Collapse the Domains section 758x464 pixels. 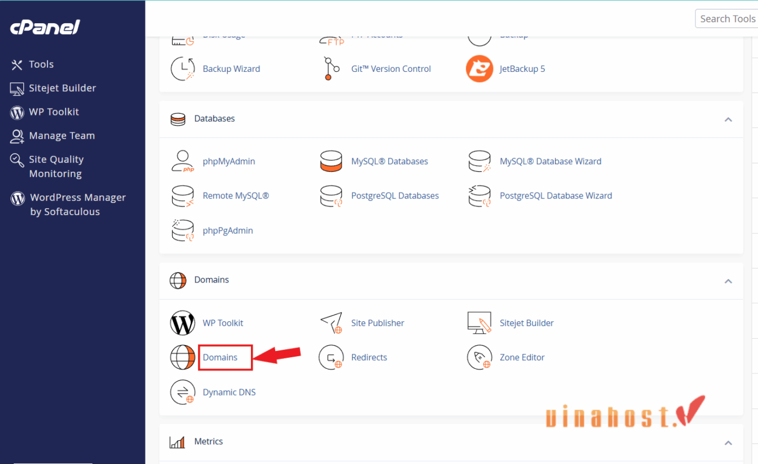[728, 281]
